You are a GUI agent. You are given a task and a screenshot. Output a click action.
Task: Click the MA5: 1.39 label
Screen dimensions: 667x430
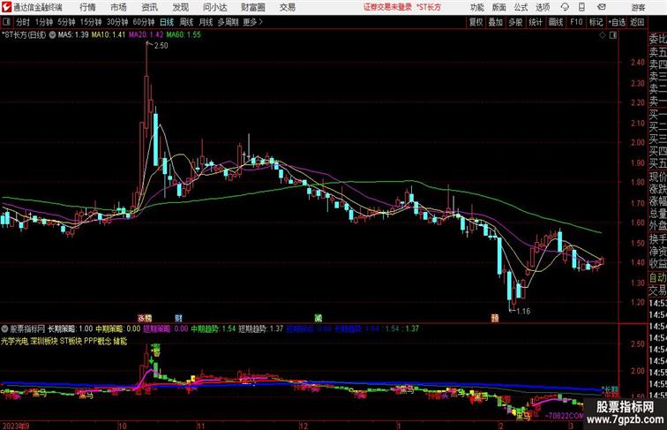tap(73, 35)
